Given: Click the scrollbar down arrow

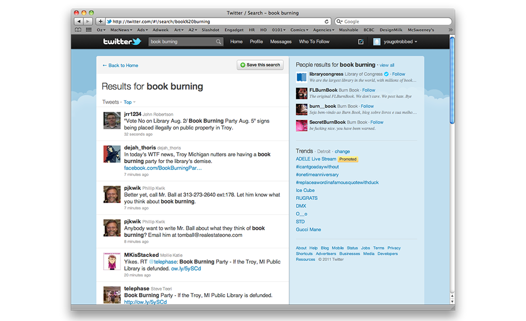Looking at the screenshot, I should tap(452, 302).
